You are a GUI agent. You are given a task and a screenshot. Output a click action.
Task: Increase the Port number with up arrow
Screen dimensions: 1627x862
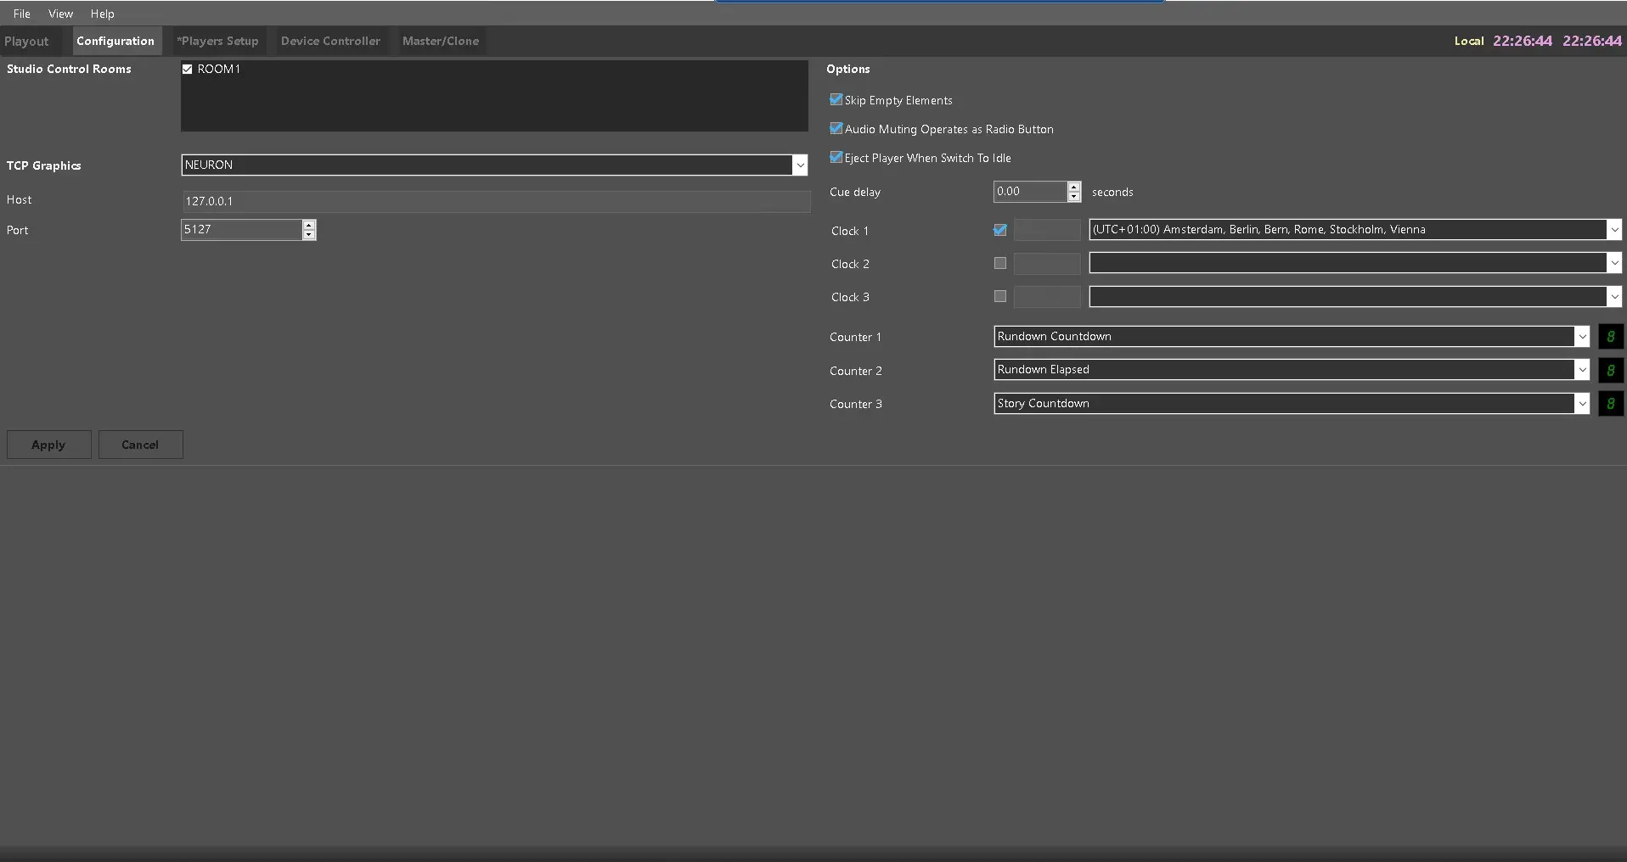(x=309, y=225)
